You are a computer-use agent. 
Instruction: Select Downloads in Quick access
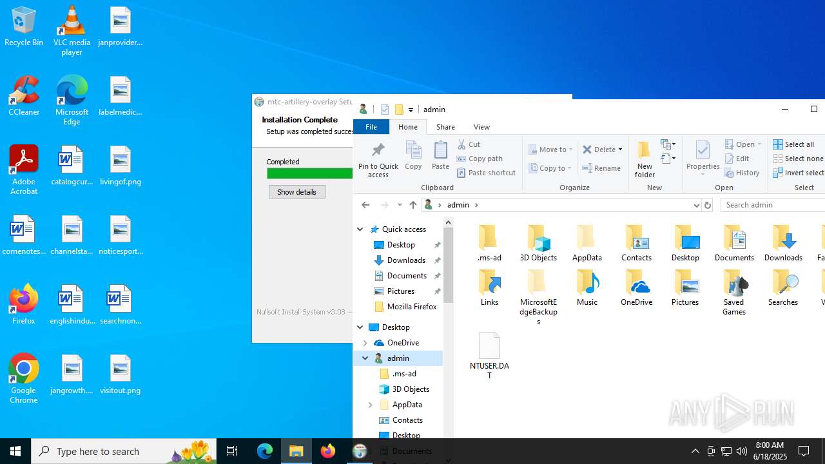point(406,260)
